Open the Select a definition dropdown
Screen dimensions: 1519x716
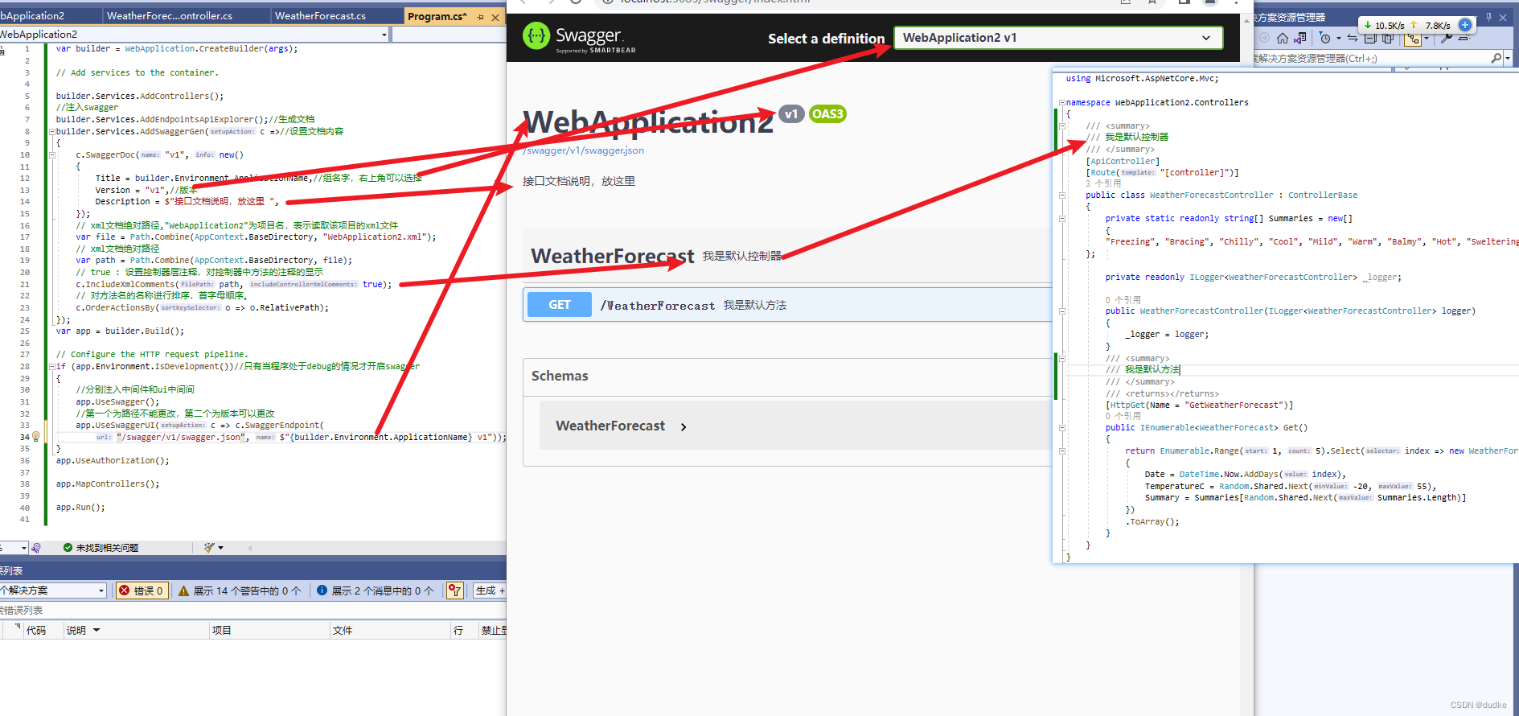[1057, 38]
